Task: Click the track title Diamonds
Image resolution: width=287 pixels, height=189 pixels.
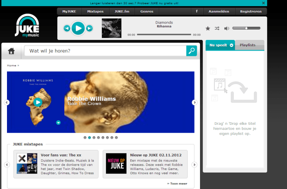Action: tap(164, 23)
